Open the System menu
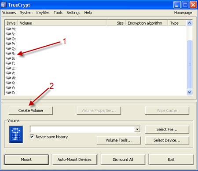The width and height of the screenshot is (198, 171). [x=26, y=13]
